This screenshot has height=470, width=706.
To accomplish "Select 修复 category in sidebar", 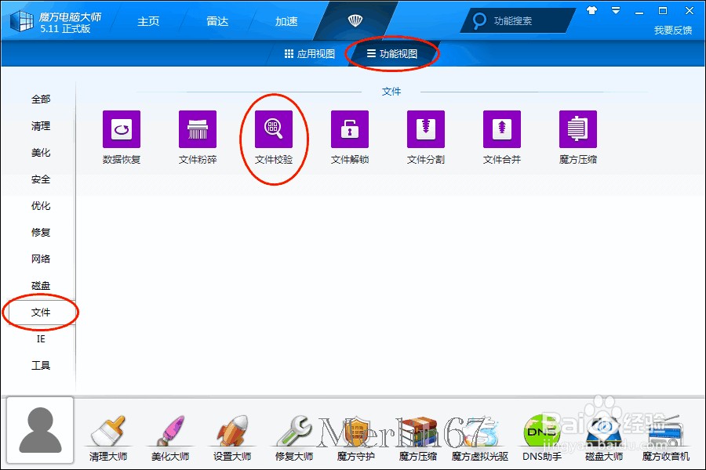I will (41, 232).
